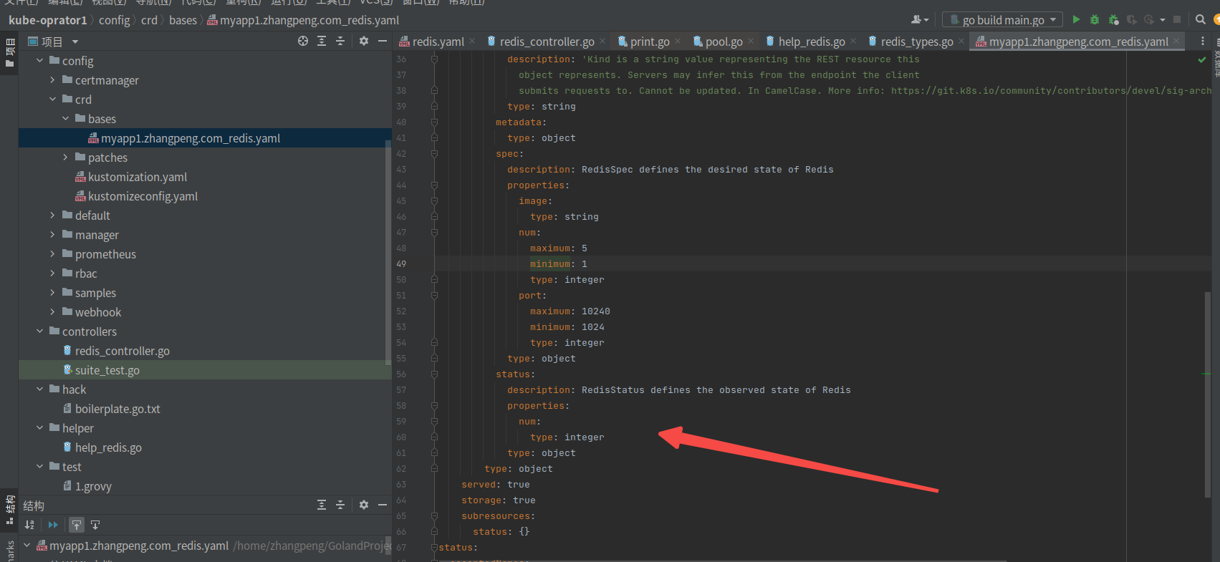
Task: Expand all in the 结构 panel
Action: click(x=322, y=505)
